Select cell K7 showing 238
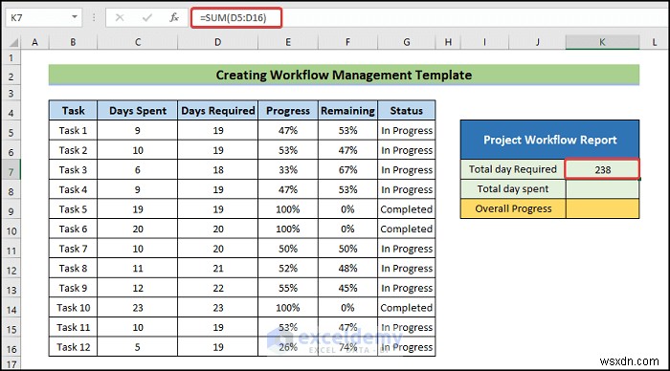 pos(602,169)
